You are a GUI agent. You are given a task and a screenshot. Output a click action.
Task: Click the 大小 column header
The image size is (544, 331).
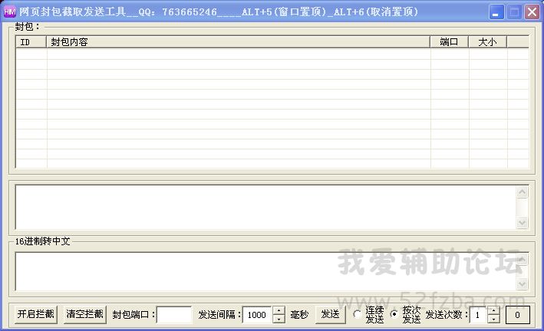pos(488,42)
